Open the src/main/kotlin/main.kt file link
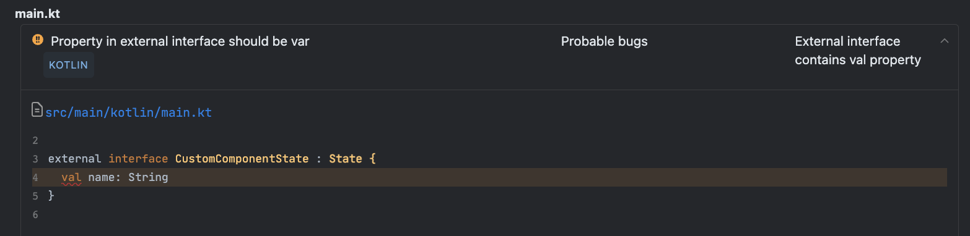 (128, 113)
